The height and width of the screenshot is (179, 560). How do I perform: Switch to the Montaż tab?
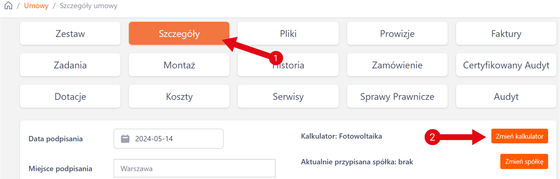[x=179, y=65]
